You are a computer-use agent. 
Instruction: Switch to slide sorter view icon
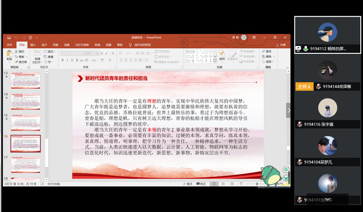tap(223, 184)
